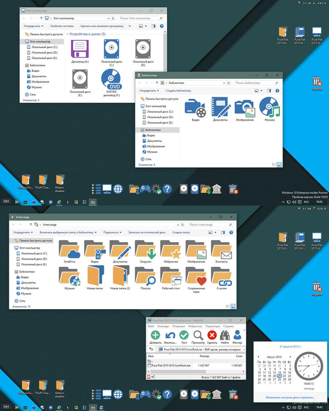The width and height of the screenshot is (329, 411).
Task: Click Изменение настроек даты и времени link
Action: pyautogui.click(x=290, y=397)
